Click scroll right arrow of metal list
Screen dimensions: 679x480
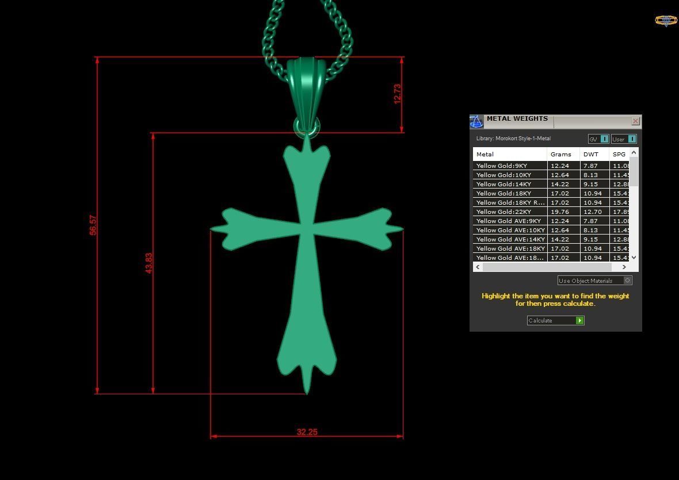[x=624, y=267]
